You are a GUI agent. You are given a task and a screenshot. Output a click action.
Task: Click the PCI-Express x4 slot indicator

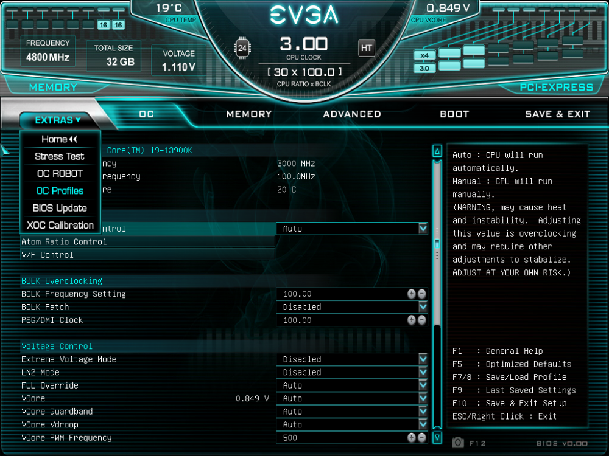tap(424, 55)
